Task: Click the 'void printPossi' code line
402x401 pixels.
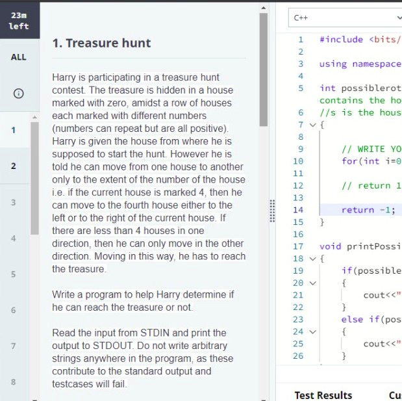Action: click(x=360, y=246)
